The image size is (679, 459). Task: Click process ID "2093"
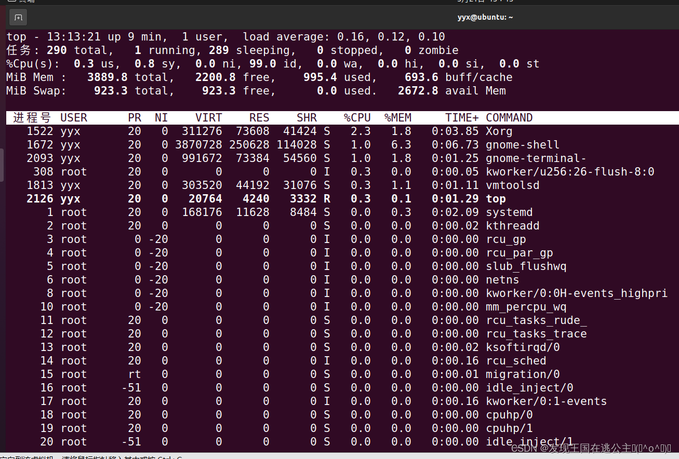click(40, 158)
